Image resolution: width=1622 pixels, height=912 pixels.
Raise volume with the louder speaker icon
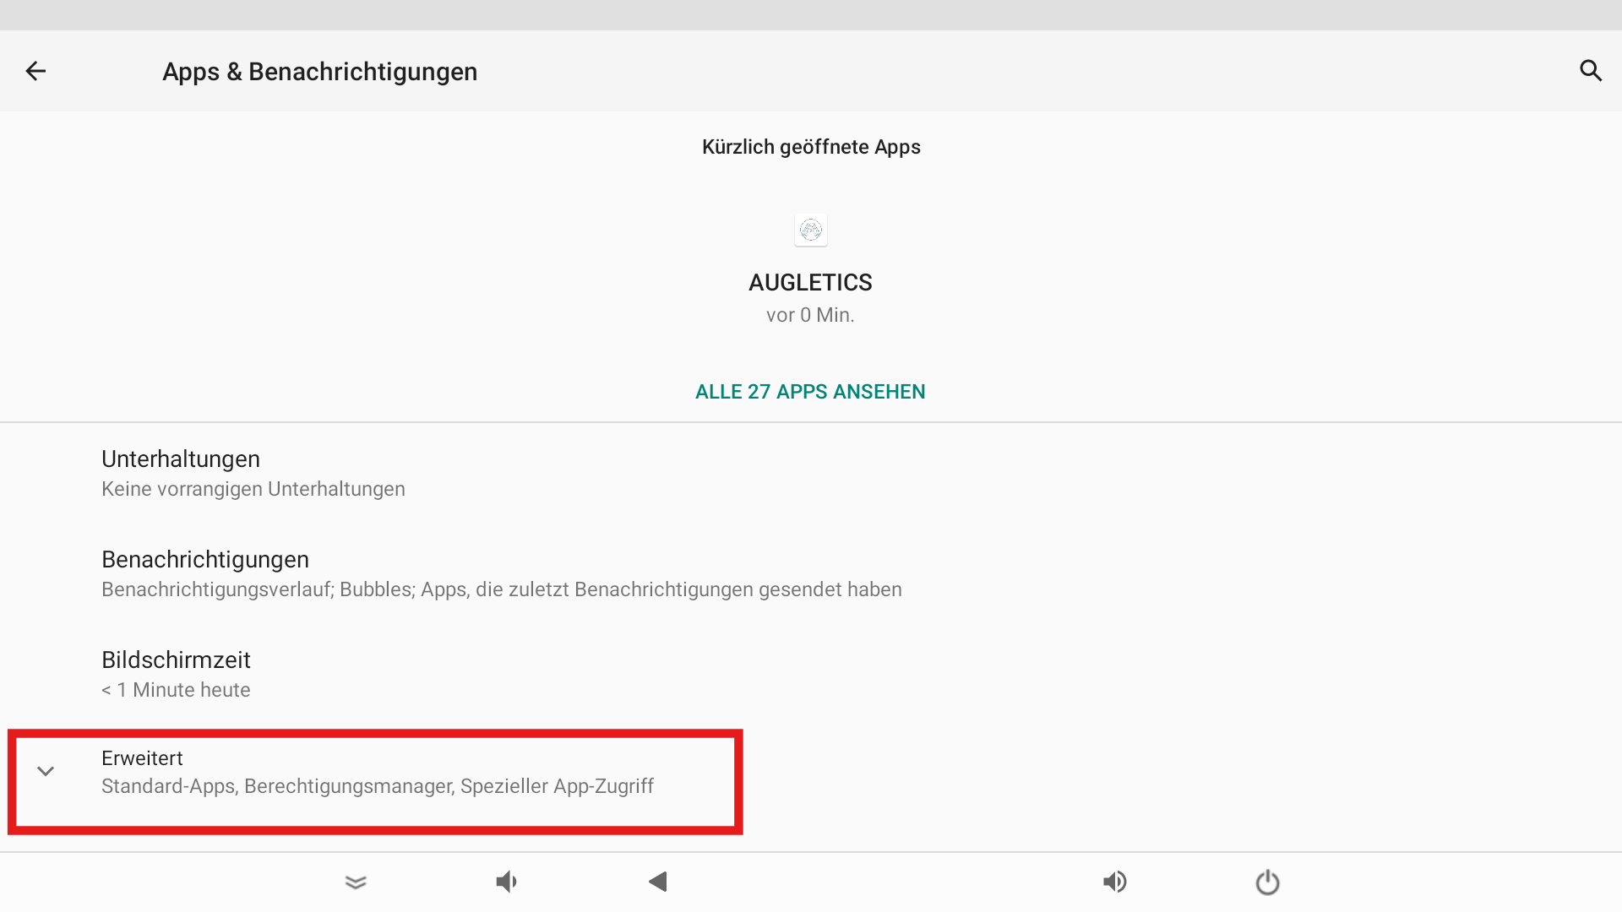tap(1115, 882)
